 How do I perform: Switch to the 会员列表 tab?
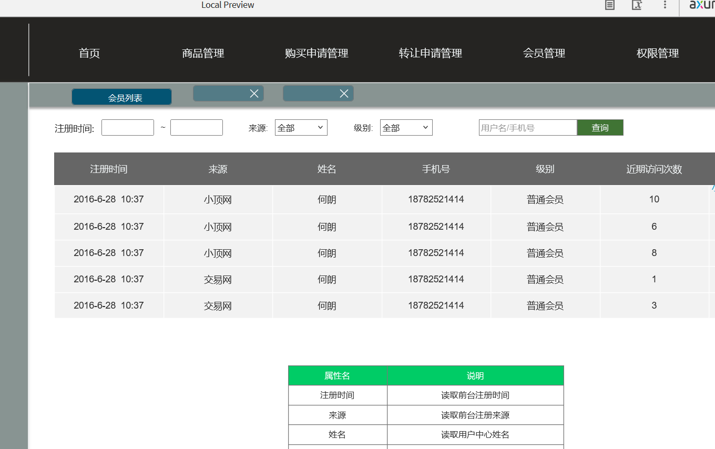point(121,97)
